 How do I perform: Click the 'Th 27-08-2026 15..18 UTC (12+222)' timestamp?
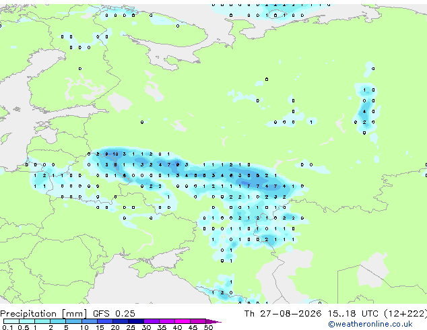pos(335,314)
